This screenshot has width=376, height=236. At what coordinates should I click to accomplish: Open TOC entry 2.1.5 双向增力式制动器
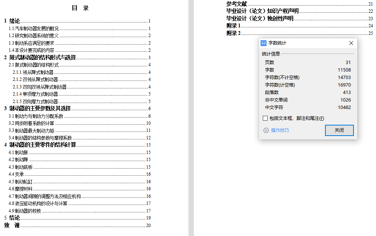point(82,102)
